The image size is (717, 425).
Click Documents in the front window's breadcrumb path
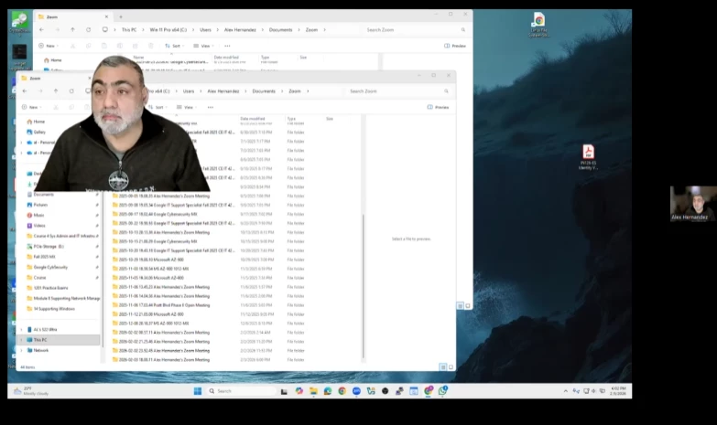pos(264,91)
